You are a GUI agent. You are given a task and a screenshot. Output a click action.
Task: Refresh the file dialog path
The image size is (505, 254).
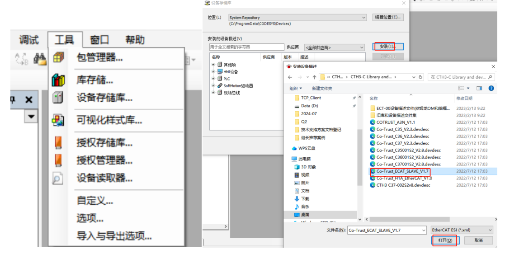click(420, 77)
